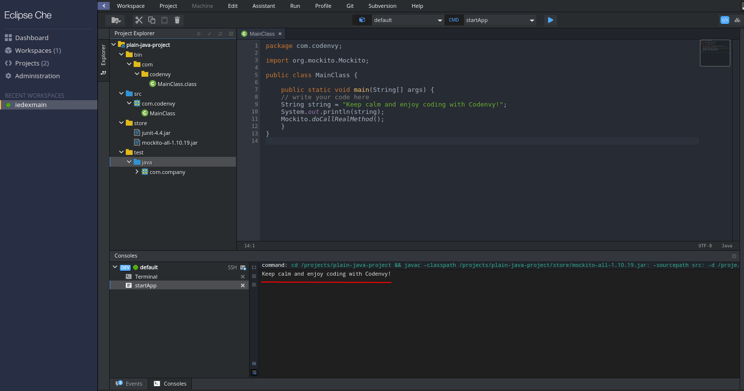Viewport: 744px width, 391px height.
Task: Open Dashboard in the left sidebar
Action: click(31, 38)
